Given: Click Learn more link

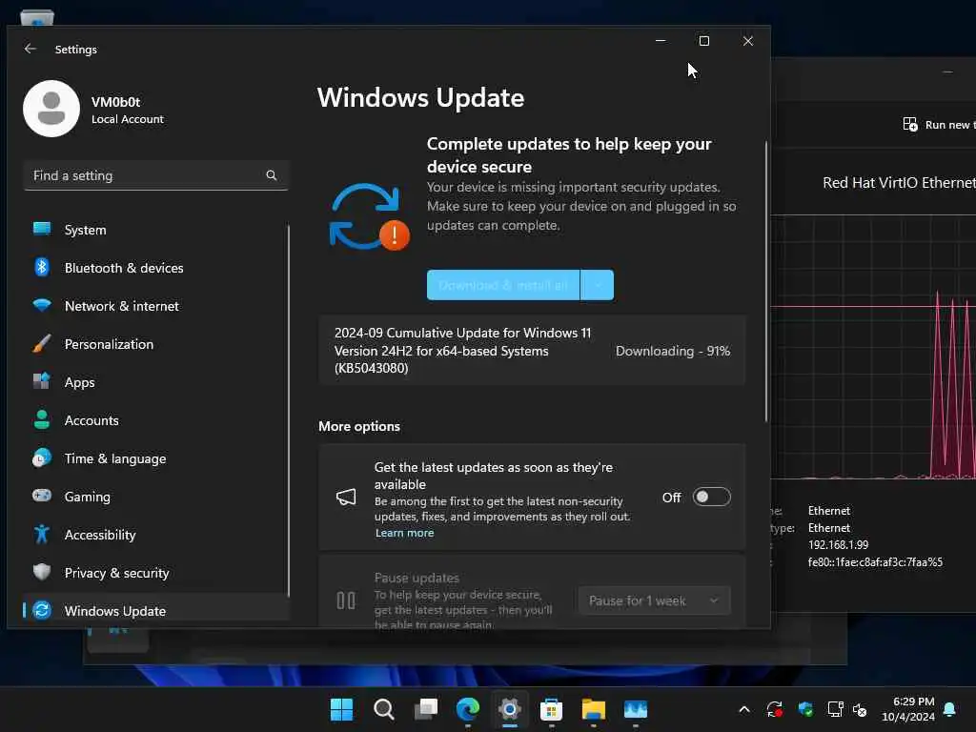Looking at the screenshot, I should (404, 533).
